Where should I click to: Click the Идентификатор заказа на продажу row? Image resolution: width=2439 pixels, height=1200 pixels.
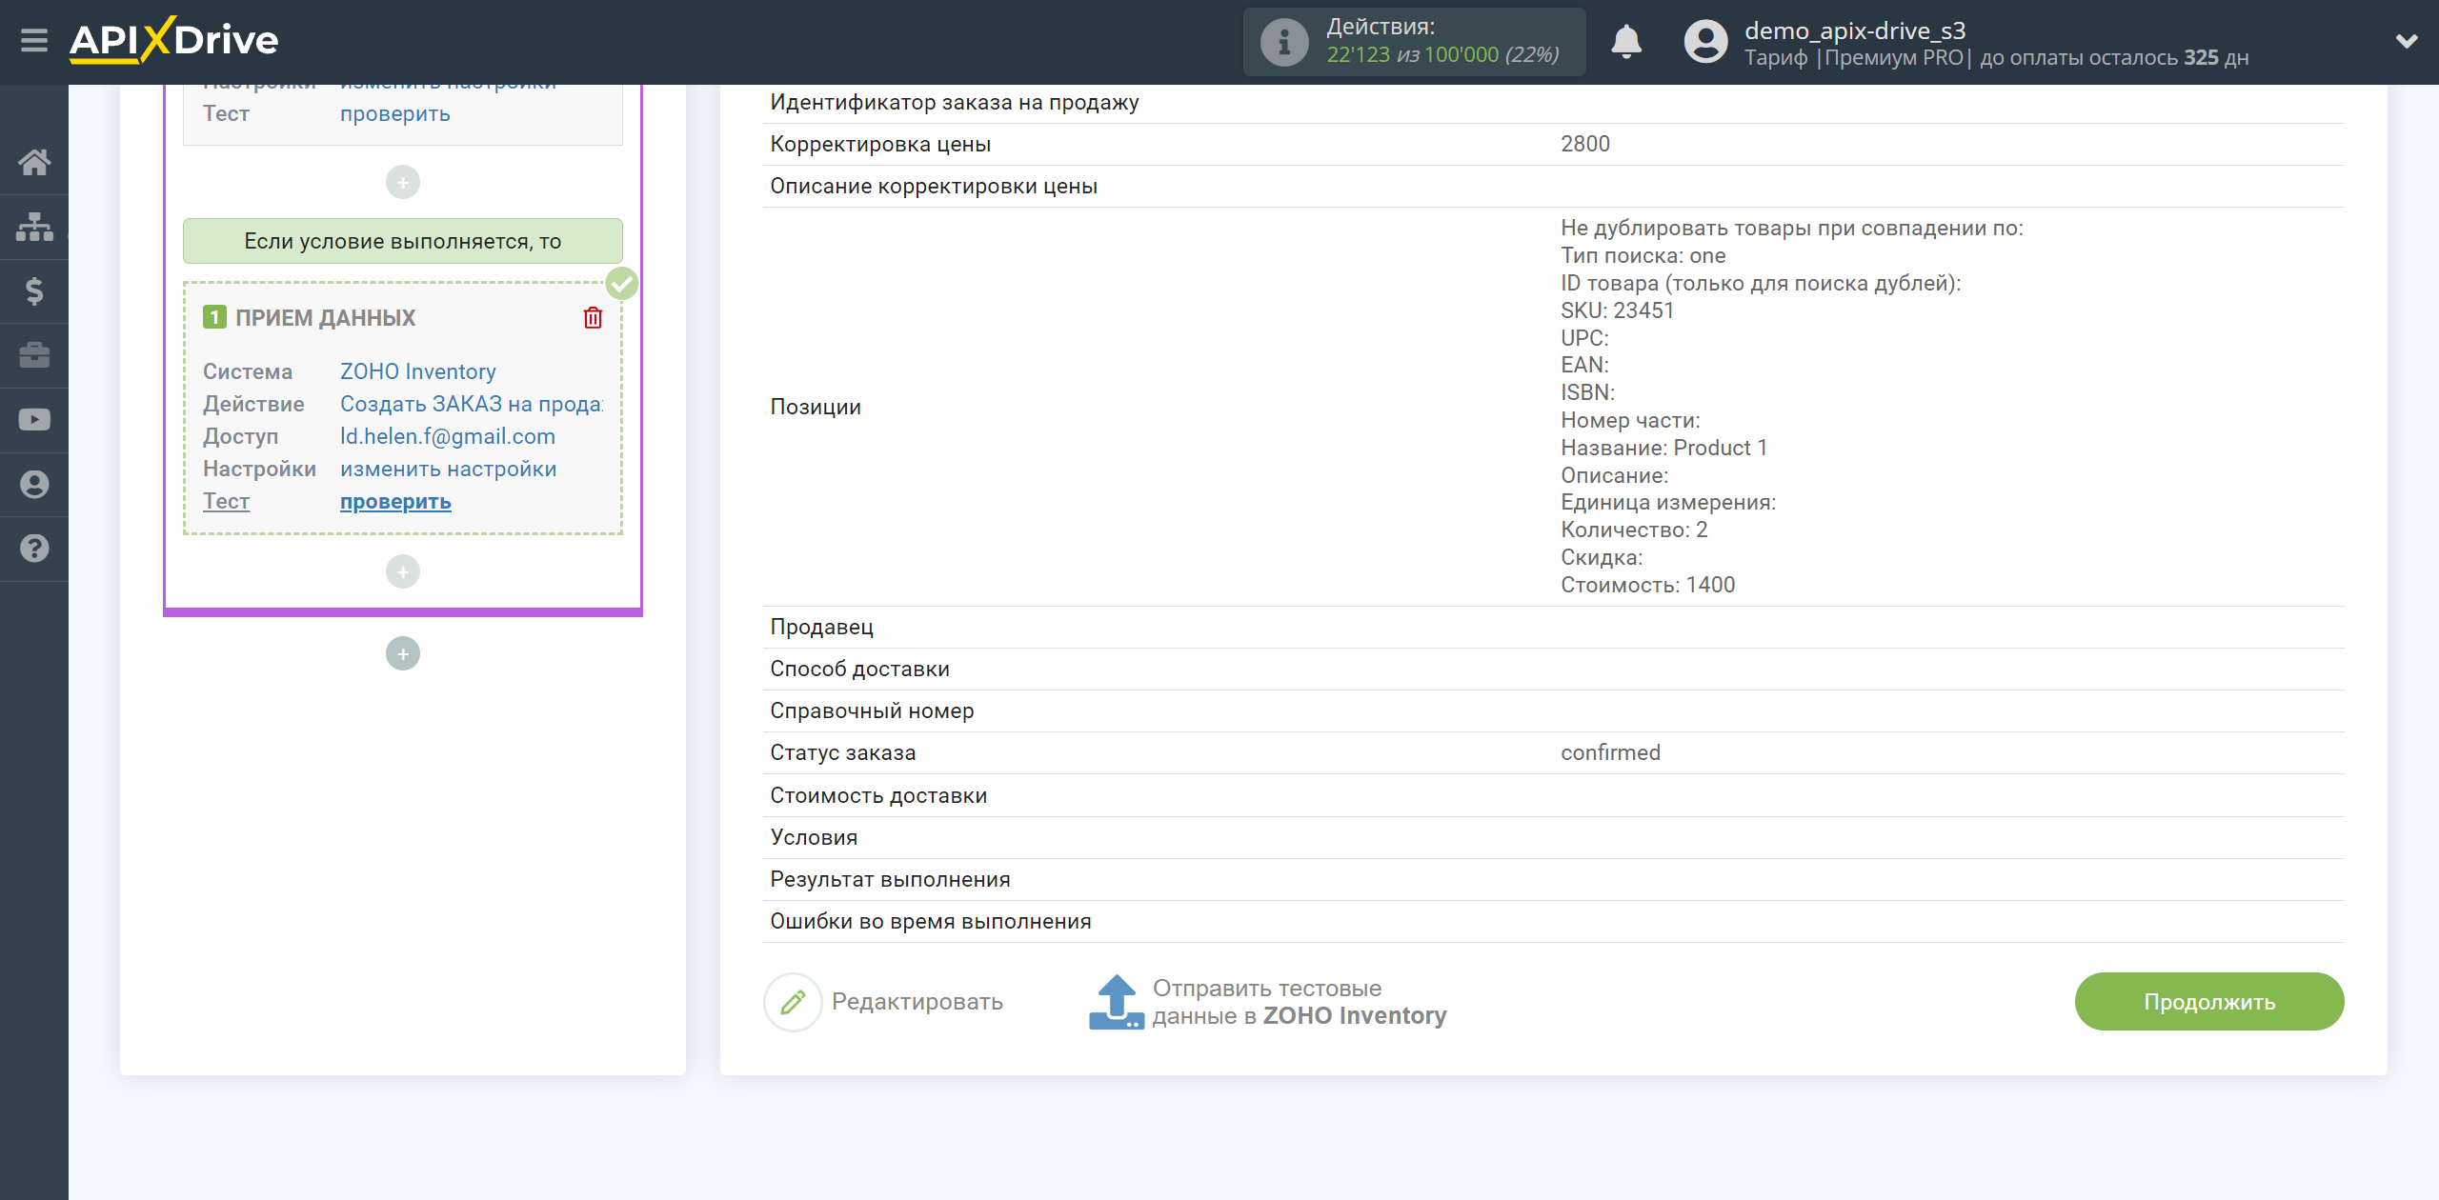click(x=1553, y=102)
